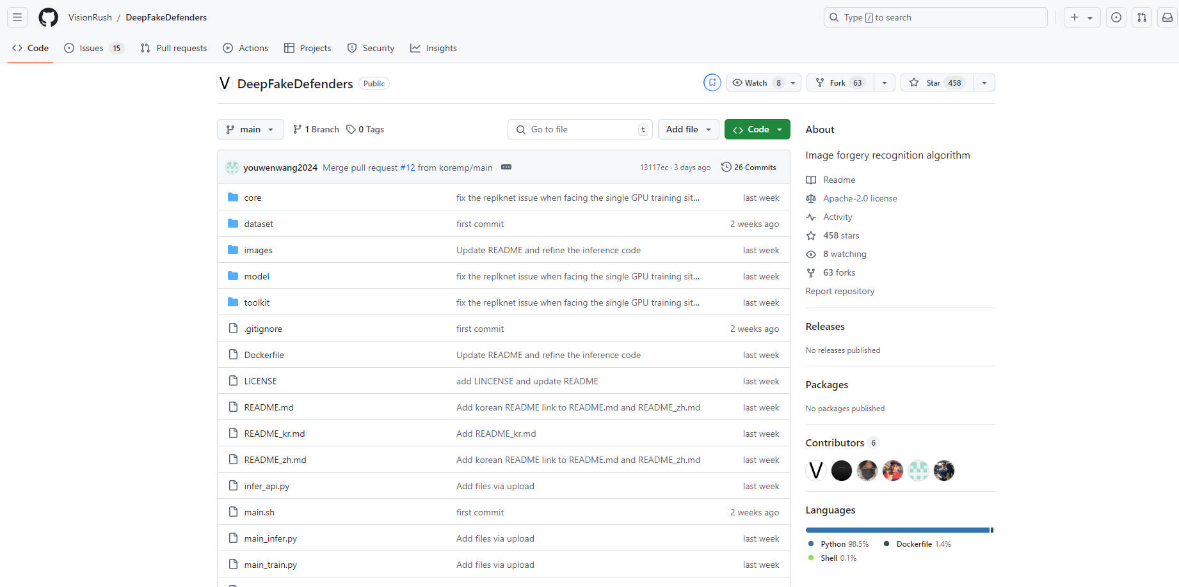The height and width of the screenshot is (587, 1179).
Task: Open the notifications inbox icon
Action: (x=1167, y=17)
